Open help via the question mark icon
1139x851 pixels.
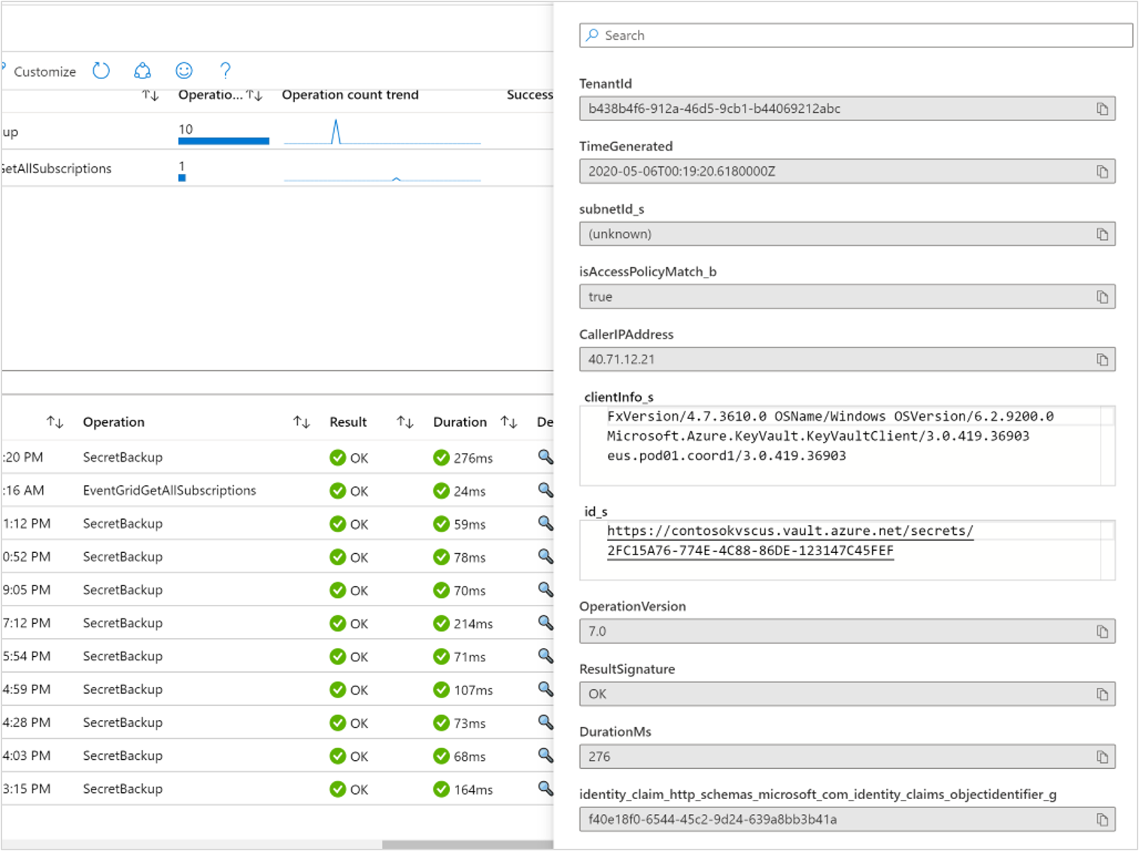pyautogui.click(x=224, y=71)
